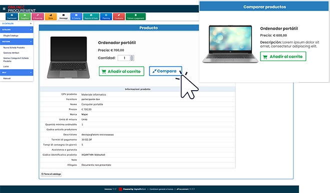This screenshot has width=330, height=193.
Task: Open the orange Extra module
Action: 50,17
